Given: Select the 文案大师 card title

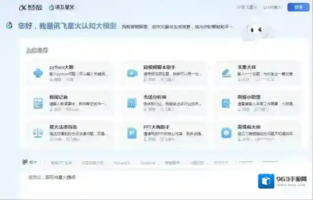Looking at the screenshot, I should click(x=247, y=67).
